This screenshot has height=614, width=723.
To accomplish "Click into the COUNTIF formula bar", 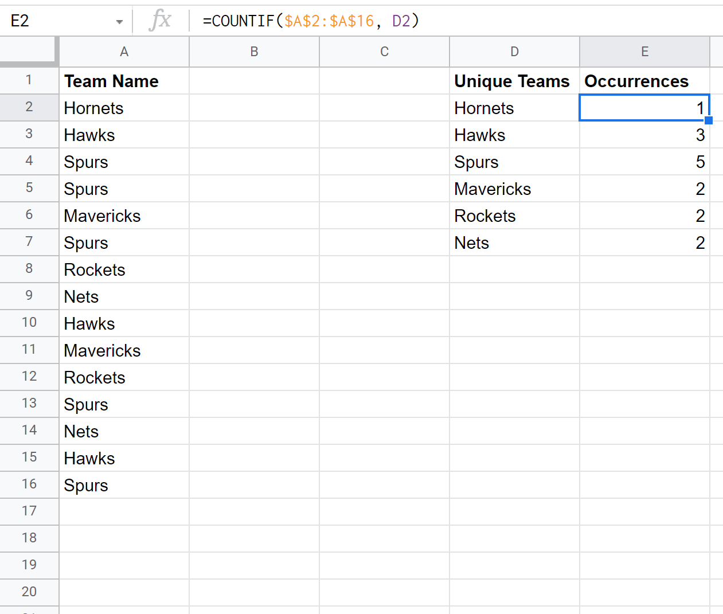I will (401, 21).
